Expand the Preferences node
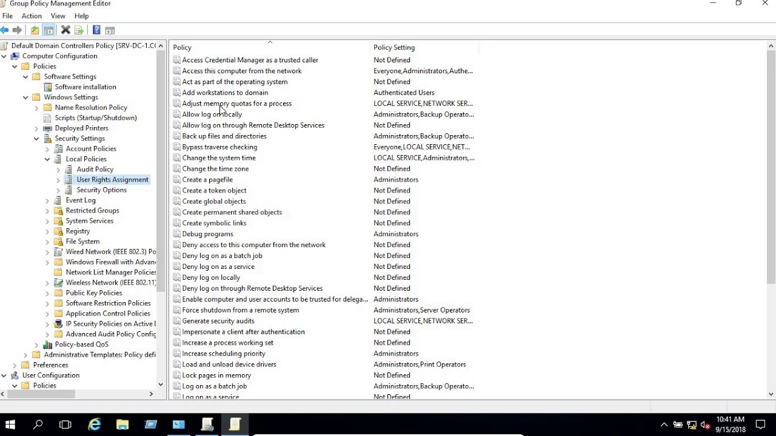This screenshot has width=776, height=436. (x=15, y=365)
